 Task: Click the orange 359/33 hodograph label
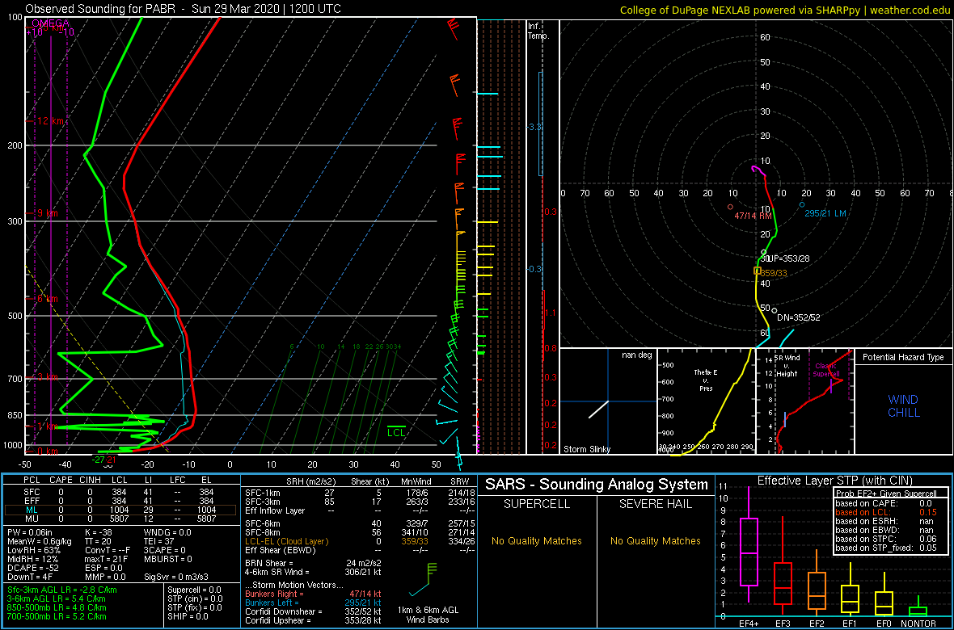[774, 273]
